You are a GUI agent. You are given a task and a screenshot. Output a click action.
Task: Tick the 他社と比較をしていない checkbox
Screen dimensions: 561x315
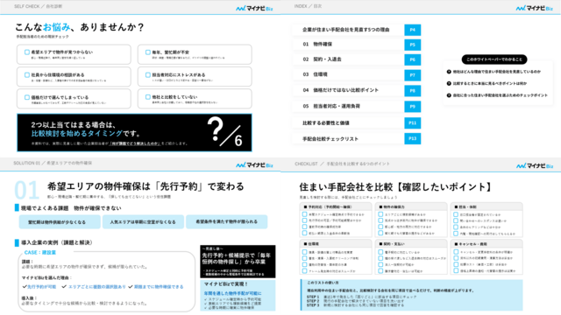148,97
